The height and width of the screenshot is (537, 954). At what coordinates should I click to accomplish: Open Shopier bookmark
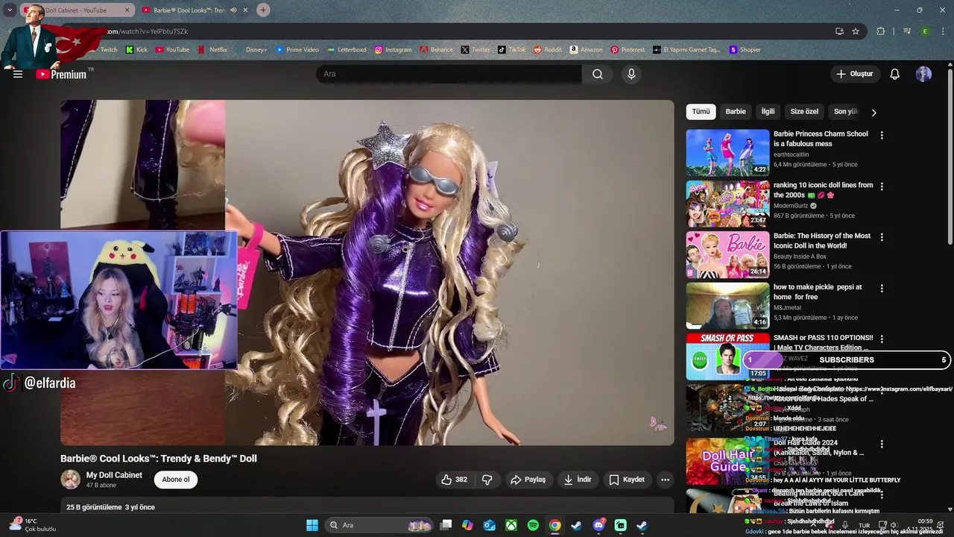tap(745, 50)
